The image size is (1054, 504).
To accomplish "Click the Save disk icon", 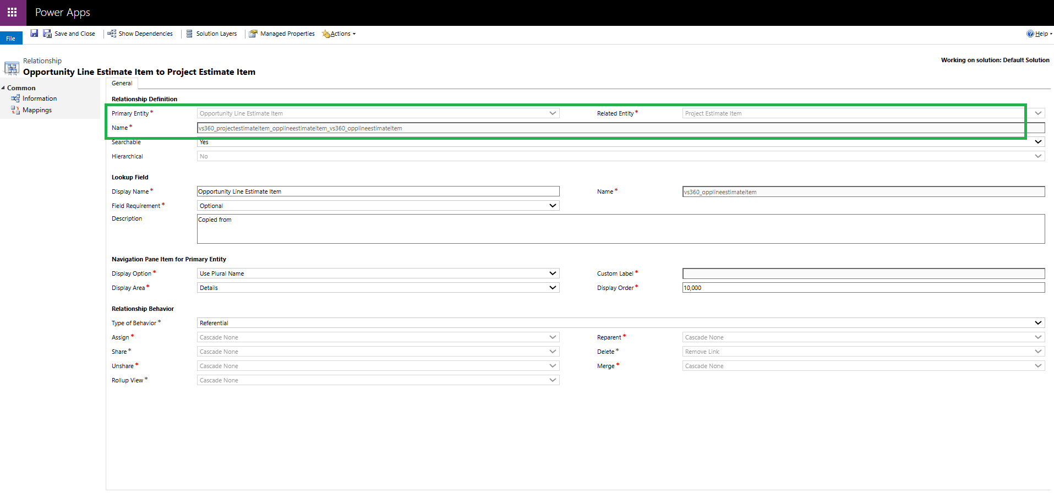I will click(x=34, y=34).
